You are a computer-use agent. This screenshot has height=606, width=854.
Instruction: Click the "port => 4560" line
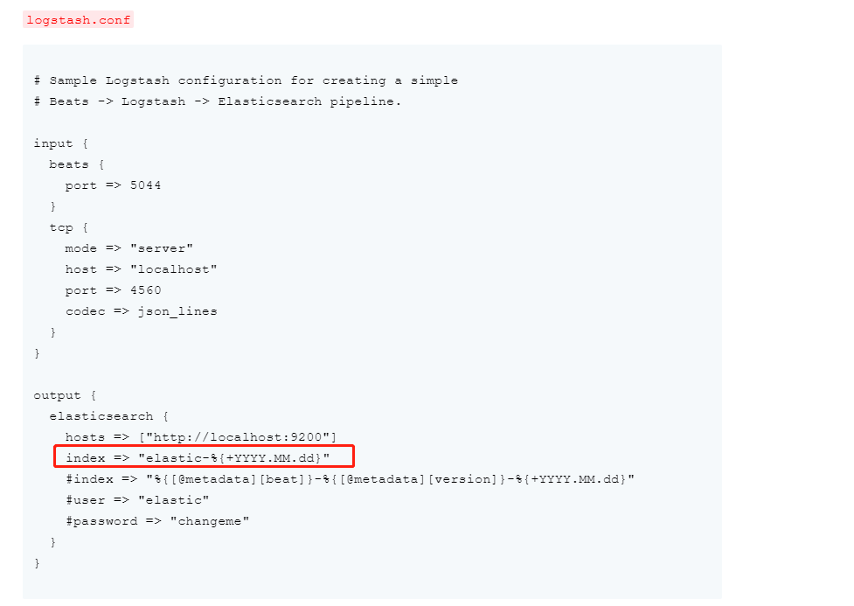(113, 290)
